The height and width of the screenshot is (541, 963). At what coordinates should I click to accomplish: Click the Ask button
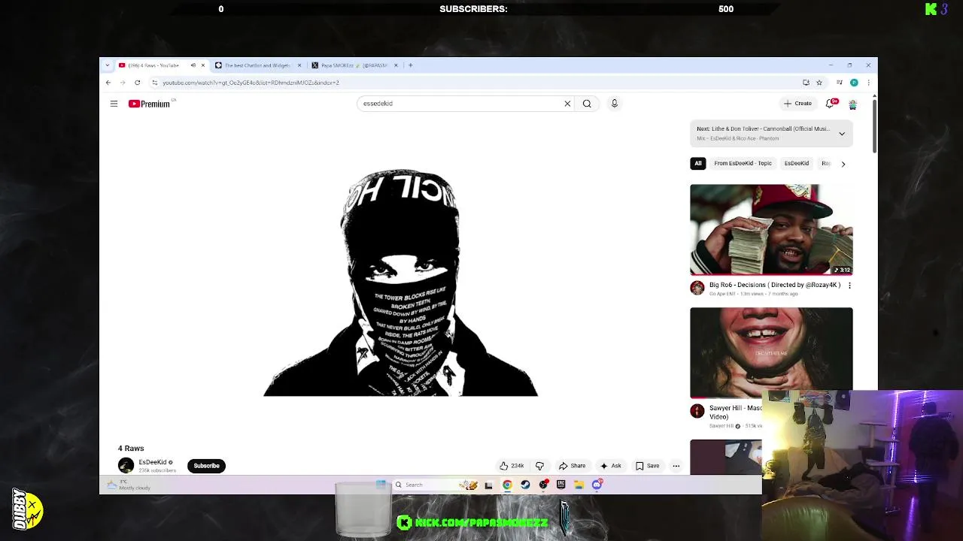click(x=610, y=466)
